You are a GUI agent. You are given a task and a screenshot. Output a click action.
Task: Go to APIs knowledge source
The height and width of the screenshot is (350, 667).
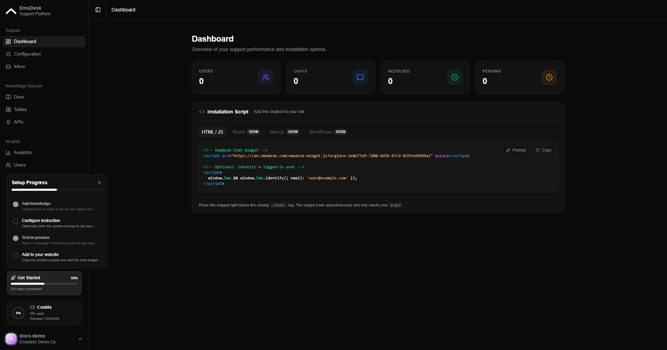[44, 122]
